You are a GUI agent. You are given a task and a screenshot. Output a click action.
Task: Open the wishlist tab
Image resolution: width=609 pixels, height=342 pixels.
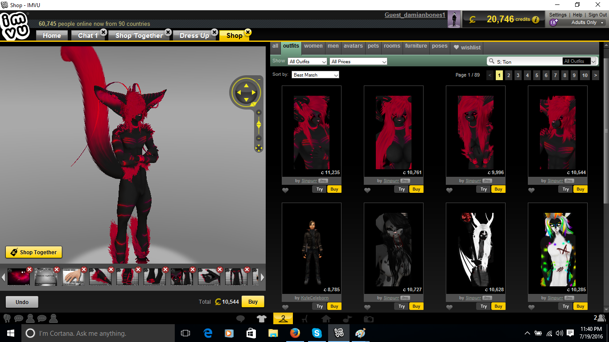pos(467,47)
